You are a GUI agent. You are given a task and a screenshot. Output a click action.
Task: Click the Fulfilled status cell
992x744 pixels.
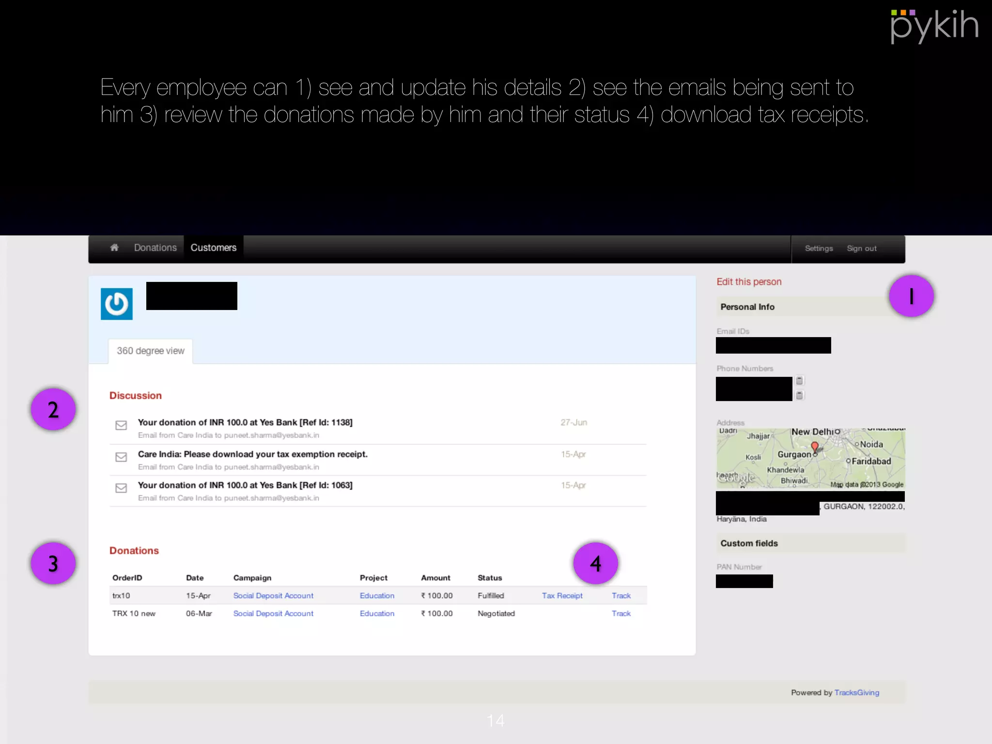tap(491, 596)
